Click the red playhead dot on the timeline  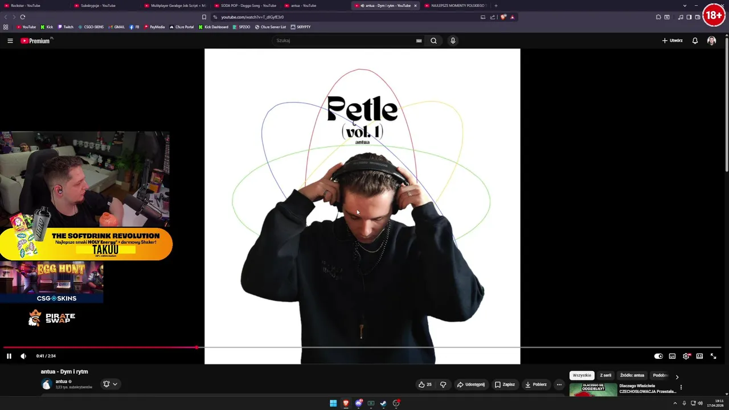pyautogui.click(x=196, y=347)
